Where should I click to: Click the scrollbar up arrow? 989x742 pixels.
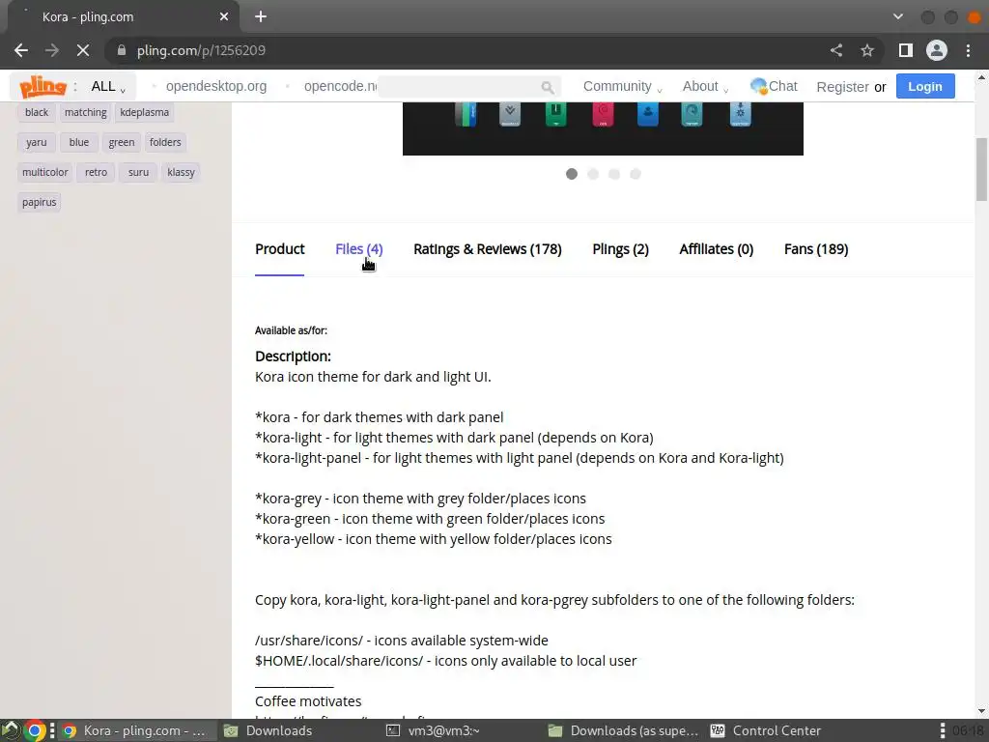coord(981,77)
